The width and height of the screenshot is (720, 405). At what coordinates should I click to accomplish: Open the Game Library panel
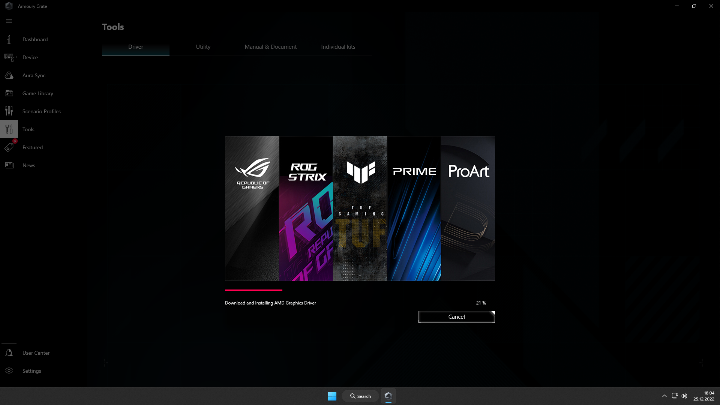coord(37,93)
